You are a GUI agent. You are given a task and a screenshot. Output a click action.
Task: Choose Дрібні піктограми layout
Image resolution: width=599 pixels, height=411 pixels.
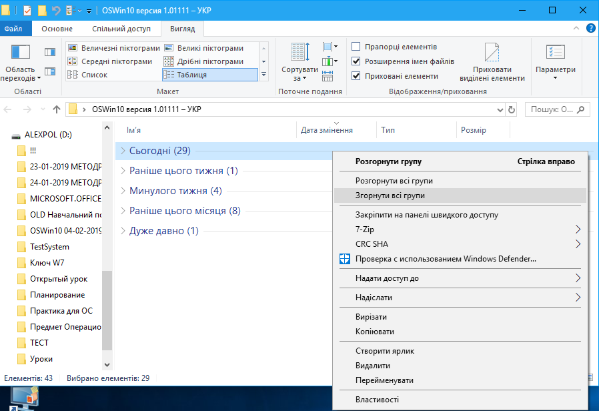pos(204,61)
